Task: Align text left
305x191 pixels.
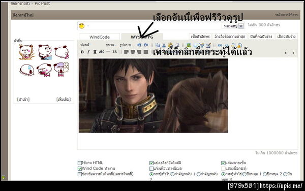Action: [x=126, y=52]
